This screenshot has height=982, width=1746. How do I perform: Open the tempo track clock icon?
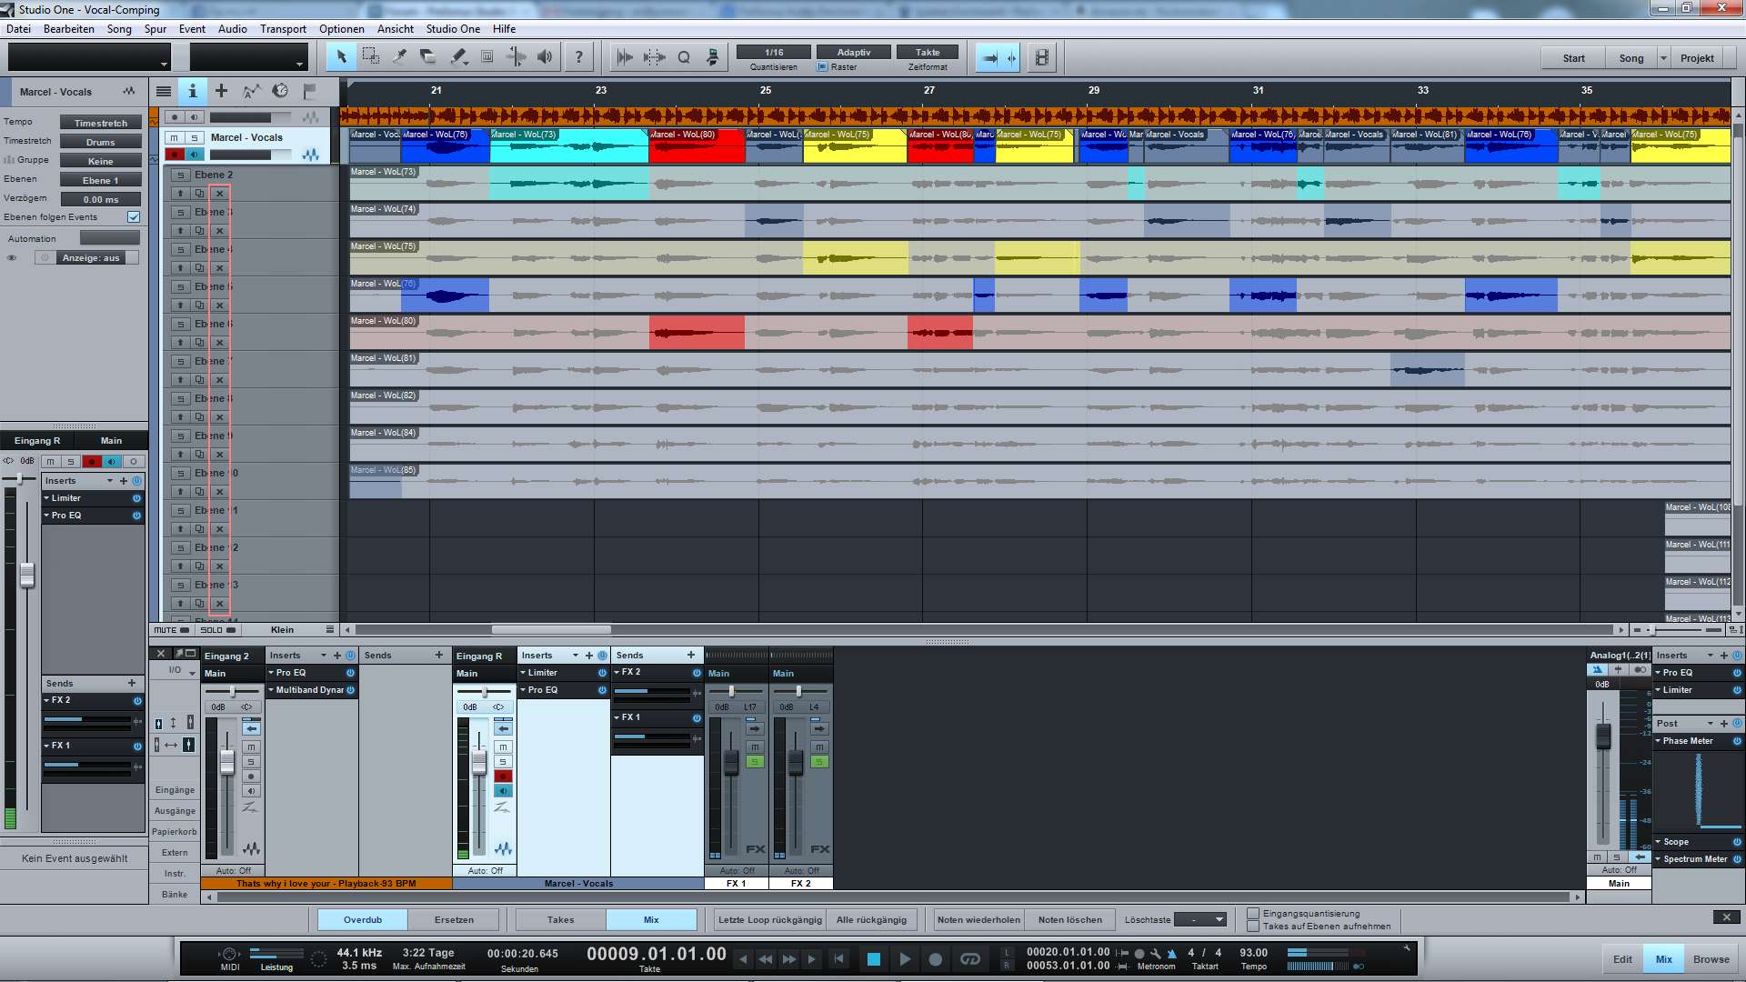point(281,91)
